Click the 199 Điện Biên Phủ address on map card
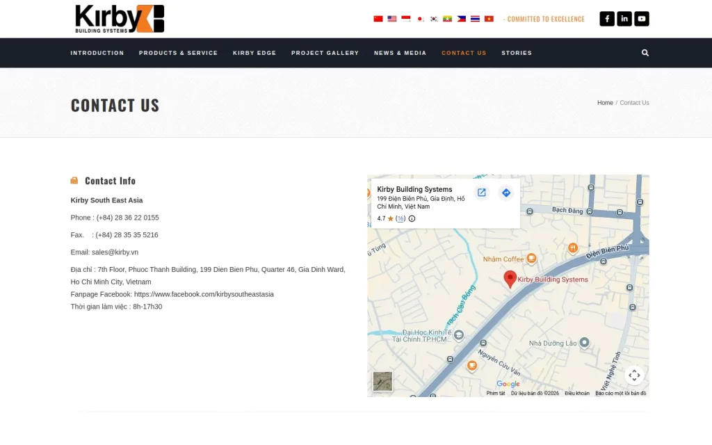Screen dimensions: 712x445 pos(421,202)
